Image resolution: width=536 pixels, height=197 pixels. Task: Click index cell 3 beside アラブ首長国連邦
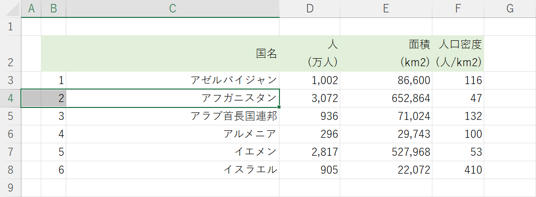pos(54,116)
